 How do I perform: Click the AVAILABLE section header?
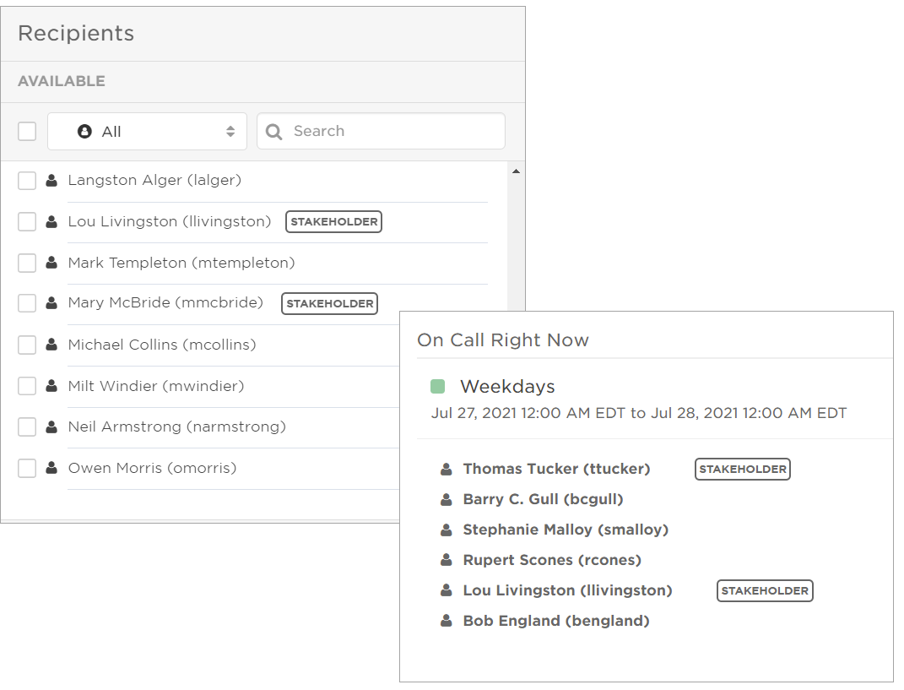tap(62, 81)
